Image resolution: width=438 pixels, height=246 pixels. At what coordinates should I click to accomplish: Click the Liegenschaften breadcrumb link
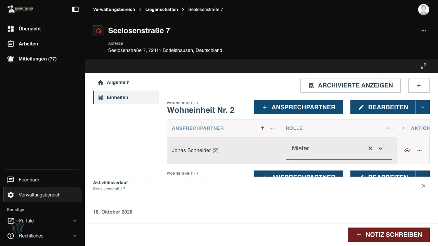click(x=162, y=10)
